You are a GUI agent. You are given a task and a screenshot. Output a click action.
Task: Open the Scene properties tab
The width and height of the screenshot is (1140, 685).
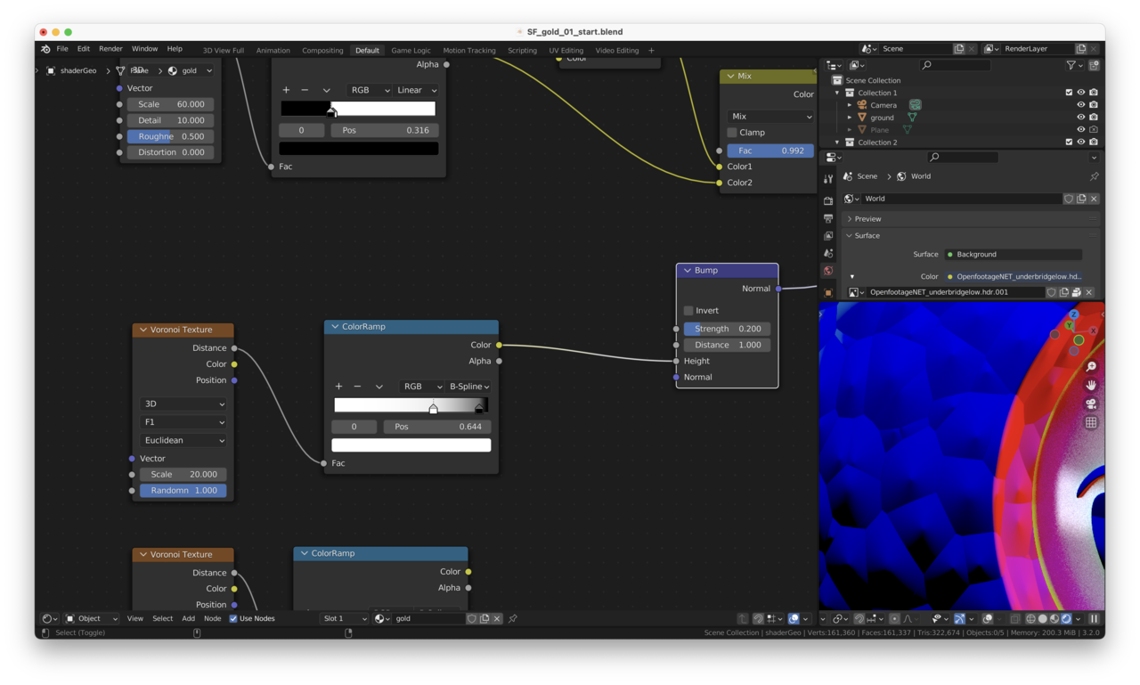(828, 254)
